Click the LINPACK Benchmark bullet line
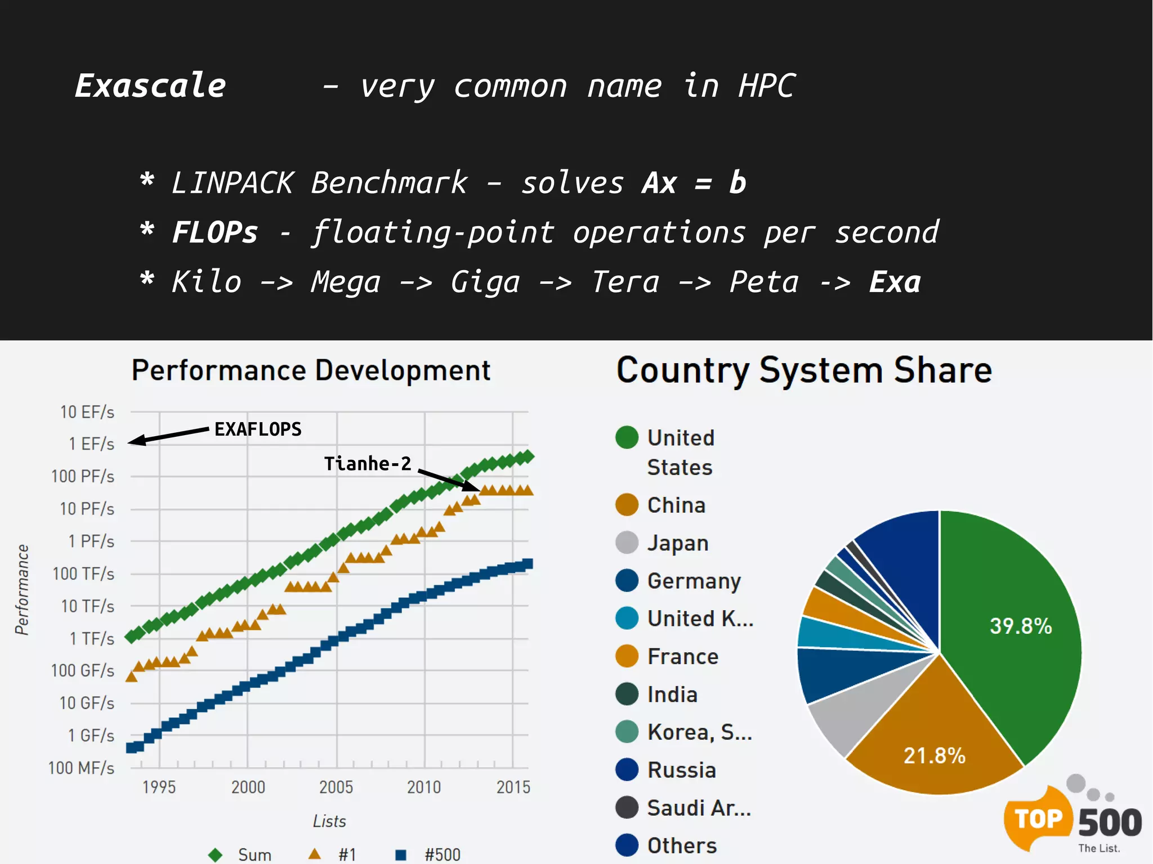This screenshot has height=864, width=1153. (x=443, y=182)
